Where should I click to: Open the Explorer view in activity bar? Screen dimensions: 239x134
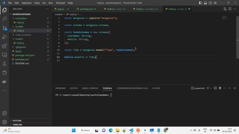pos(4,10)
